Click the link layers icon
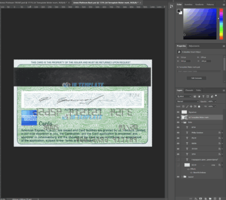The image size is (226, 200). click(190, 198)
